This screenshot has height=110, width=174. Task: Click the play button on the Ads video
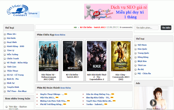(153, 103)
